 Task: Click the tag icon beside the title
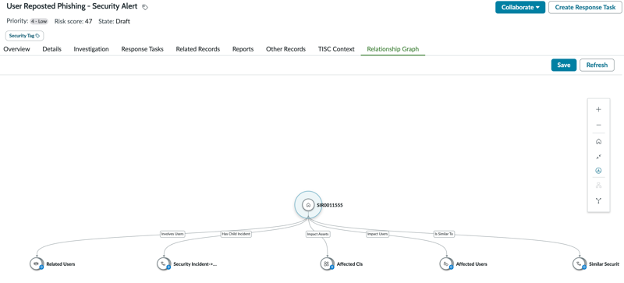(145, 7)
